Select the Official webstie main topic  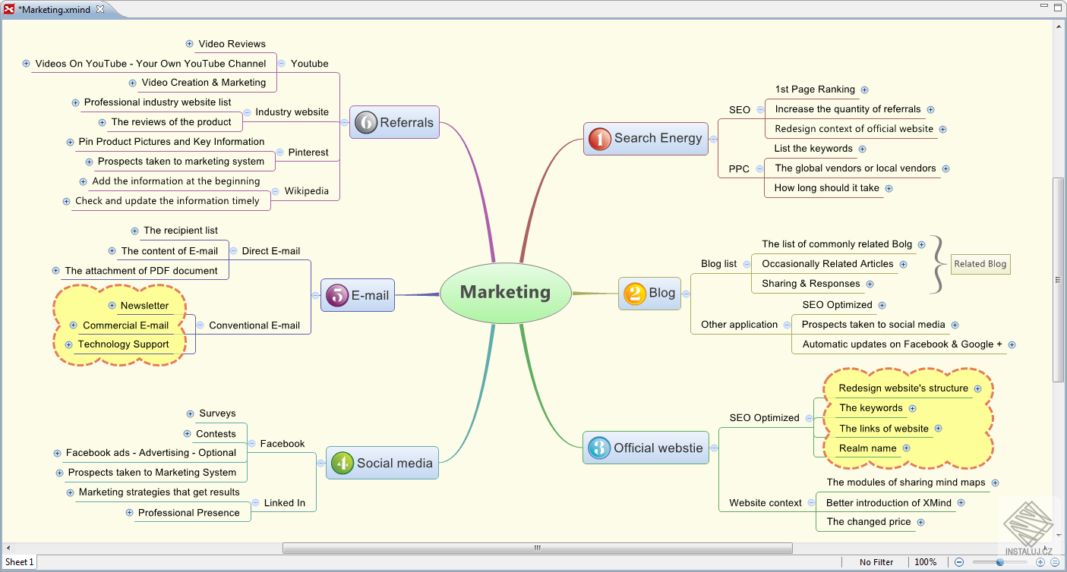tap(646, 448)
